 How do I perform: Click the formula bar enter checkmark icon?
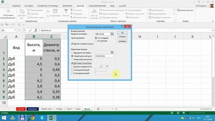pos(30,30)
